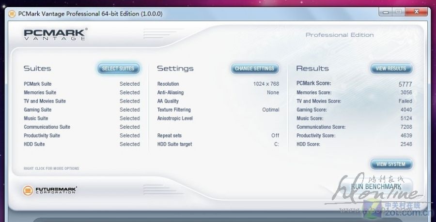Click Communications Suite entry
The image size is (436, 222).
point(82,127)
